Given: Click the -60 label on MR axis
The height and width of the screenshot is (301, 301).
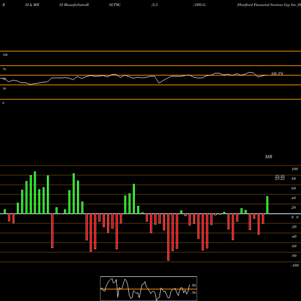Looking at the screenshot, I should [x=294, y=246].
